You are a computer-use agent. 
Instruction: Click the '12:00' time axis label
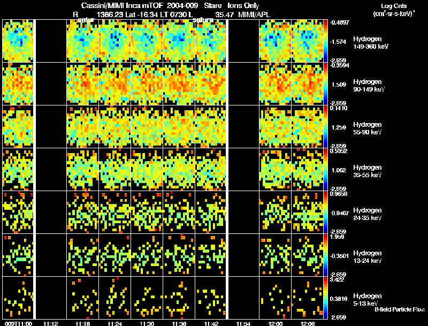coord(275,323)
